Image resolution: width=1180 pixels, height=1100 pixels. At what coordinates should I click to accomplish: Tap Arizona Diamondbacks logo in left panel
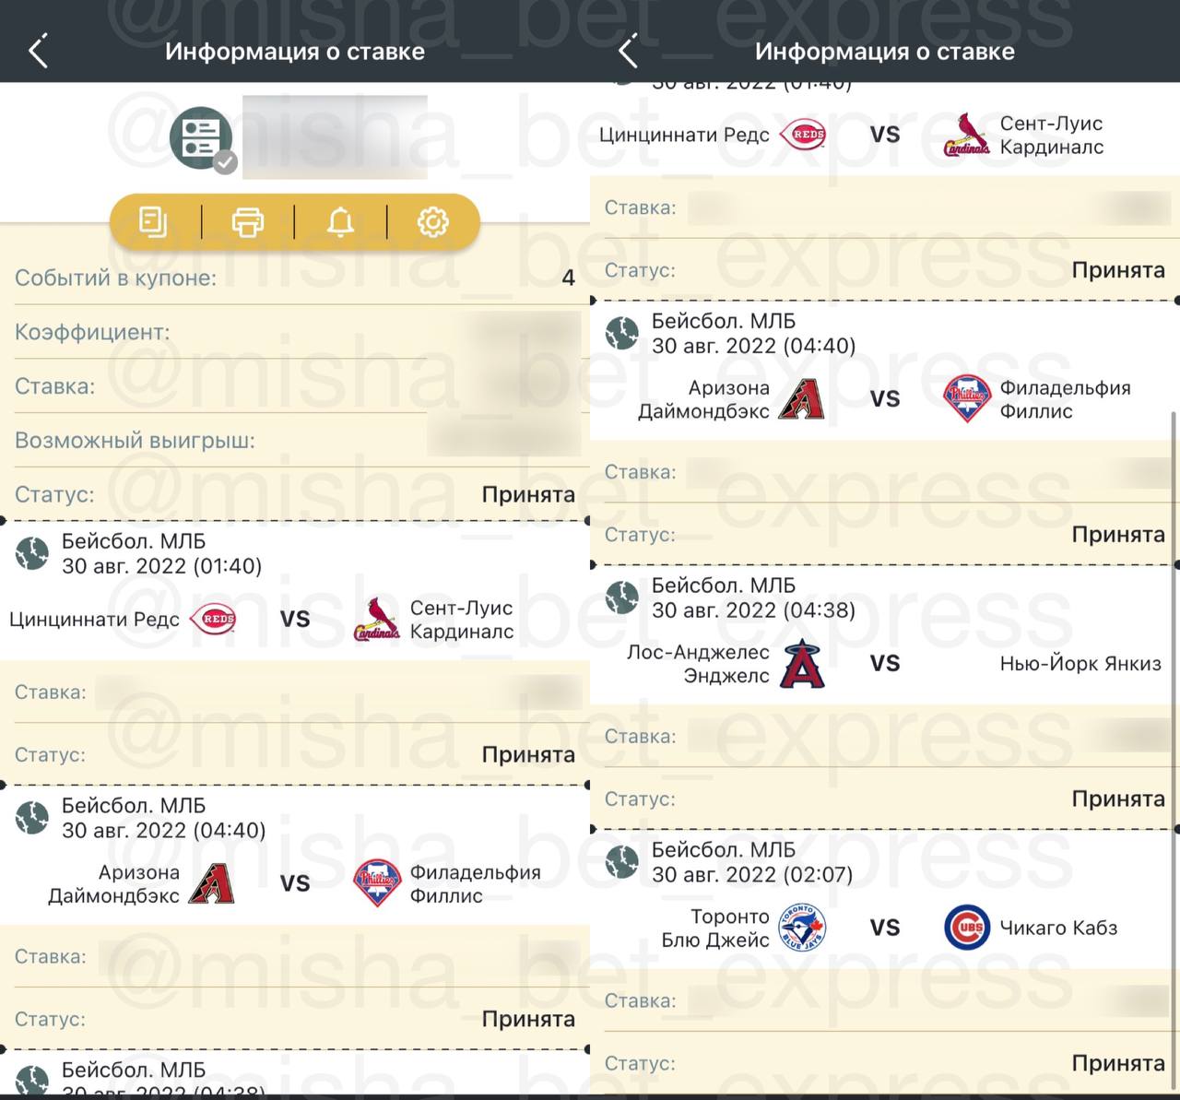tap(211, 884)
